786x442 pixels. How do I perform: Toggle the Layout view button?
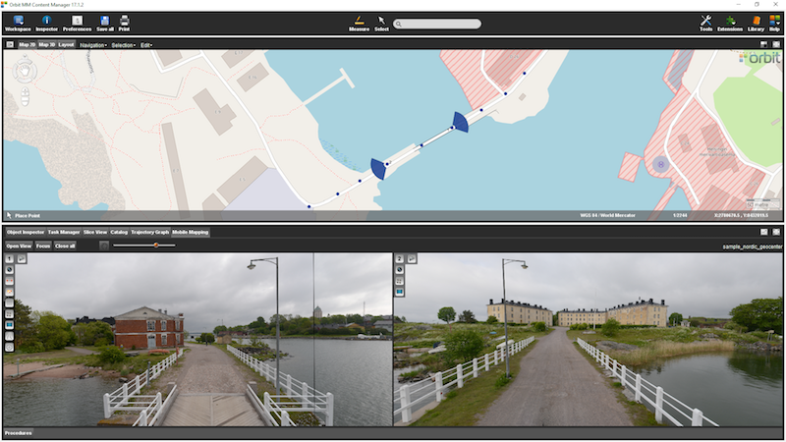click(66, 44)
